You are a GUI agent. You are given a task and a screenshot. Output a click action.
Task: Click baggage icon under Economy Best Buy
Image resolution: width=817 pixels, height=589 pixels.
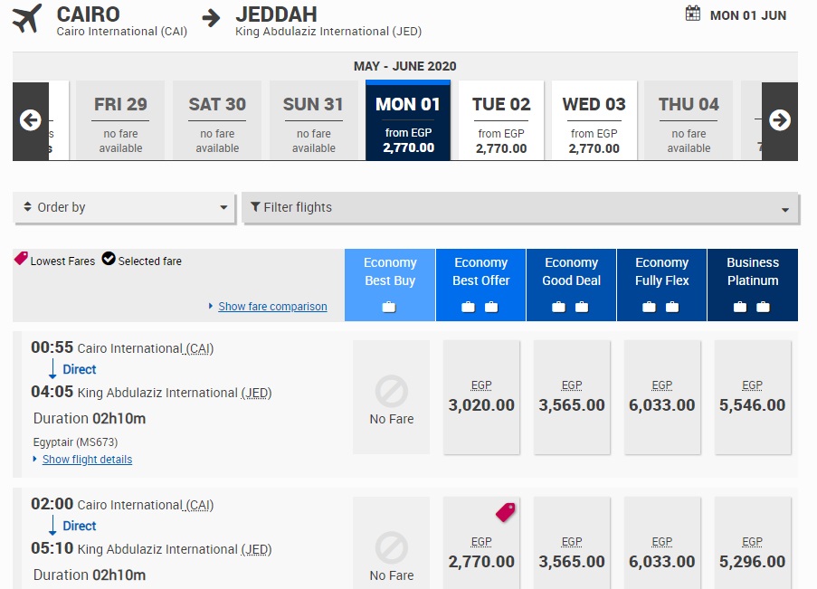point(389,307)
